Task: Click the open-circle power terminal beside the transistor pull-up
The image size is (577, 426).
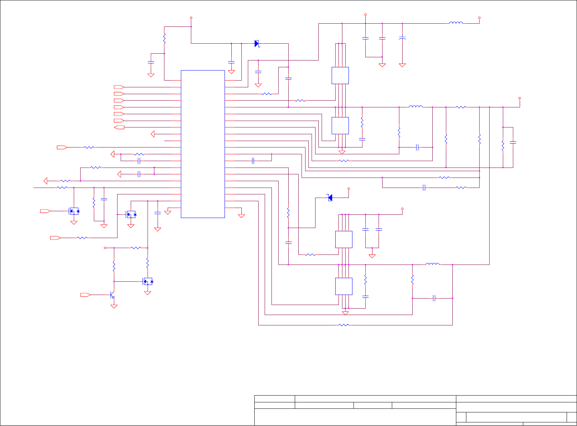Action: pyautogui.click(x=105, y=248)
